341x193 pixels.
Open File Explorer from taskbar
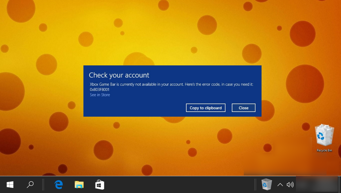[x=79, y=184]
